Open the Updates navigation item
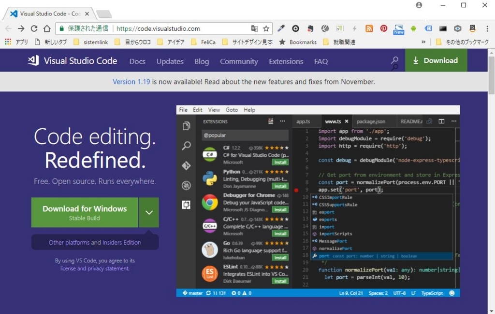This screenshot has width=495, height=314. pyautogui.click(x=170, y=61)
